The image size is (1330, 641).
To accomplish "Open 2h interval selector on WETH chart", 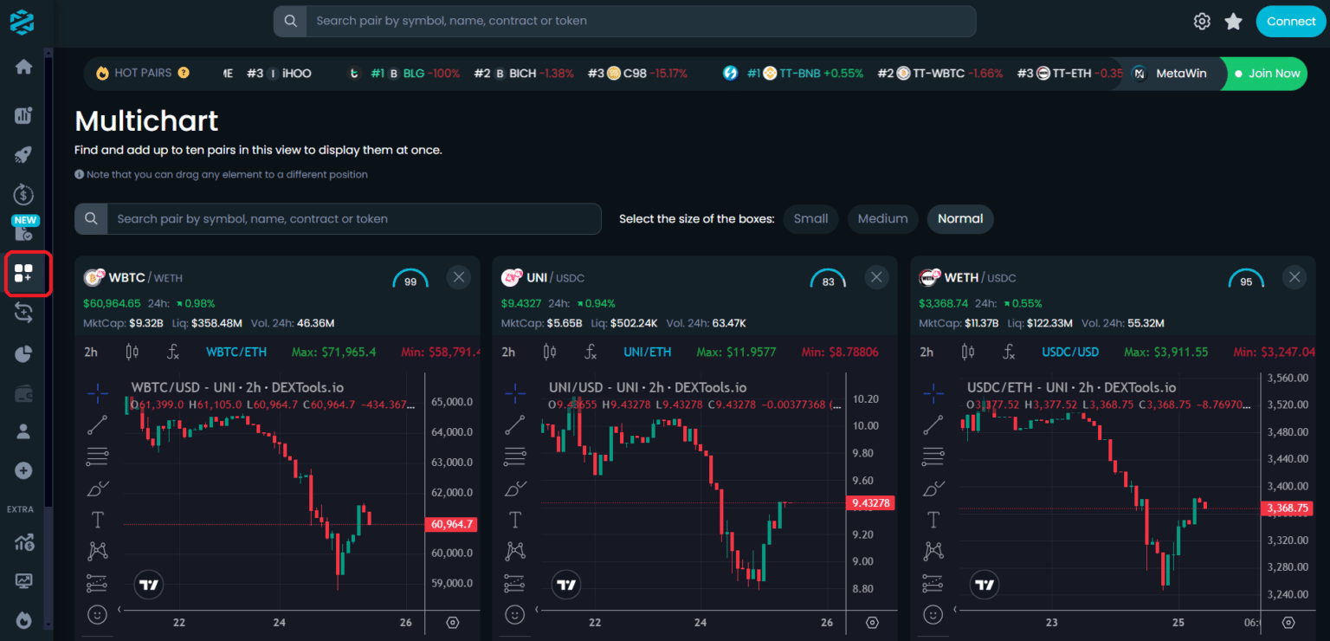I will pos(926,352).
